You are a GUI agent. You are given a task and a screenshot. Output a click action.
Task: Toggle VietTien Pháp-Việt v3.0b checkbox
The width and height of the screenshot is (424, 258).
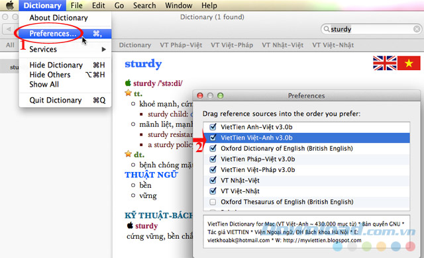213,159
